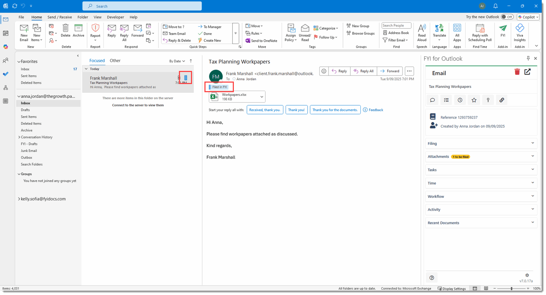The height and width of the screenshot is (295, 546).
Task: Open the Comments icon in FYI panel
Action: (x=432, y=100)
